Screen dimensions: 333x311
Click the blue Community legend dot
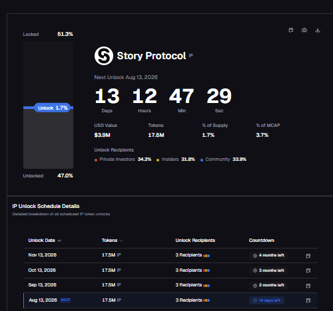(x=202, y=160)
